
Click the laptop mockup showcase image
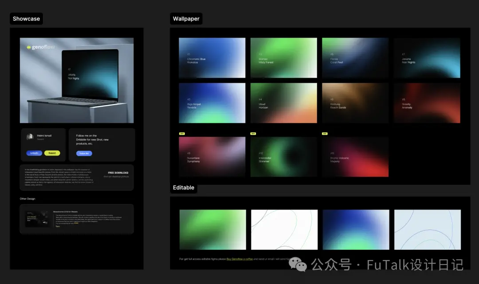click(77, 81)
